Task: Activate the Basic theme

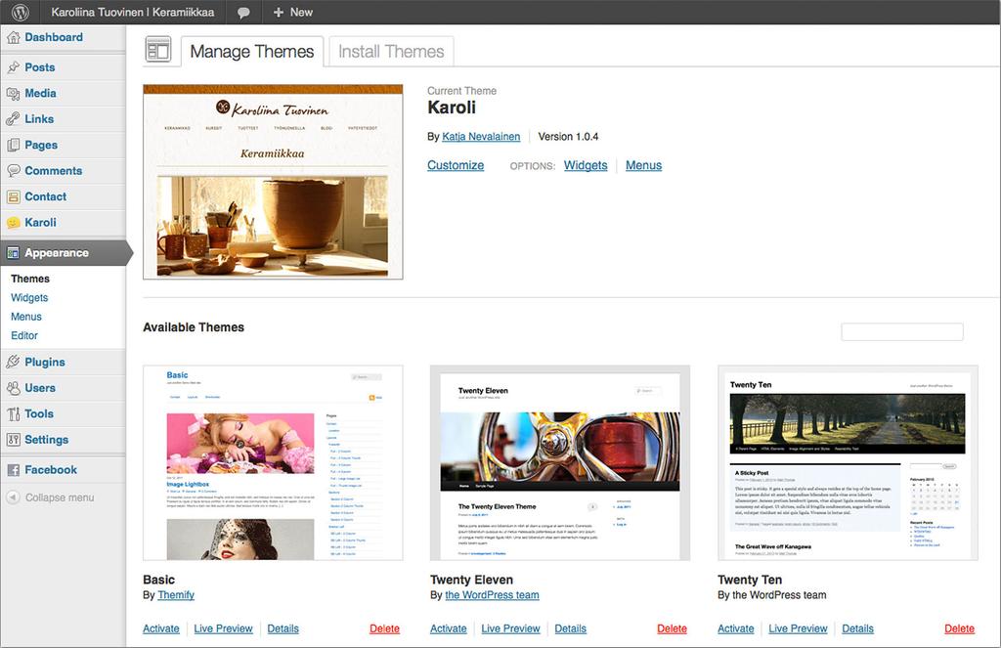Action: point(161,628)
